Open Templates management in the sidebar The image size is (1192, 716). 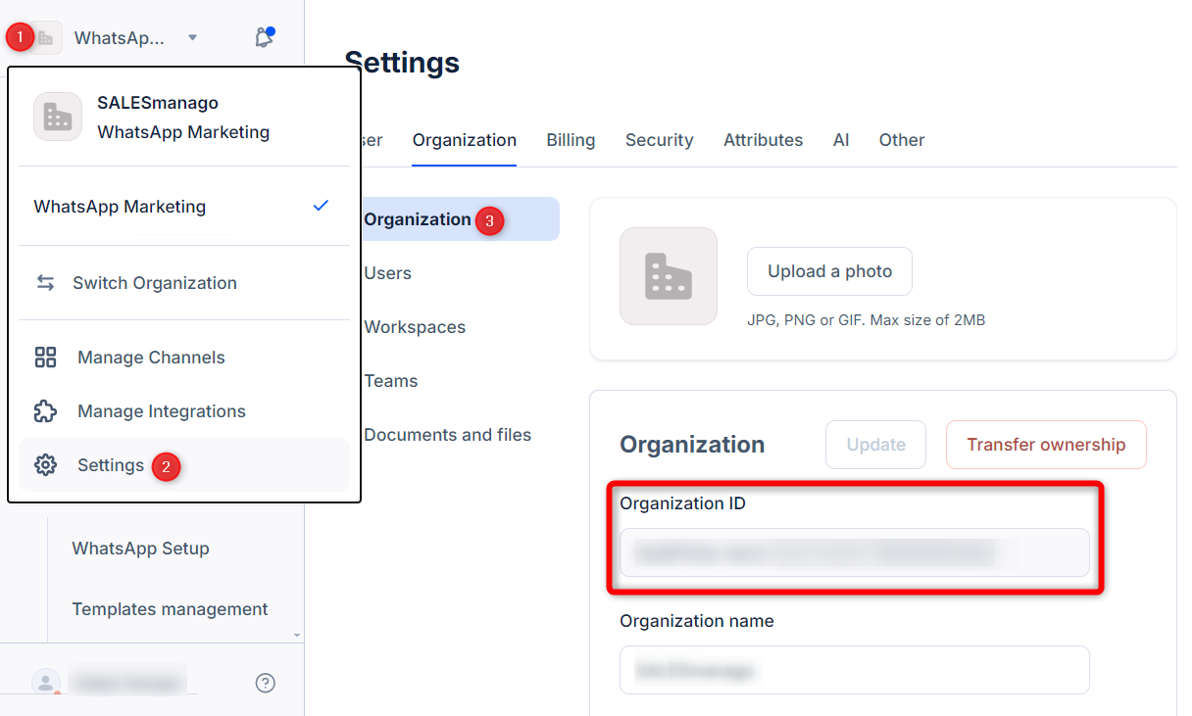coord(170,609)
